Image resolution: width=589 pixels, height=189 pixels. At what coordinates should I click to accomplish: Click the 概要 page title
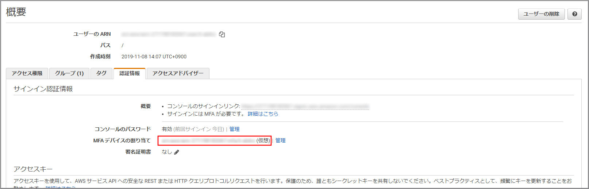click(x=16, y=12)
